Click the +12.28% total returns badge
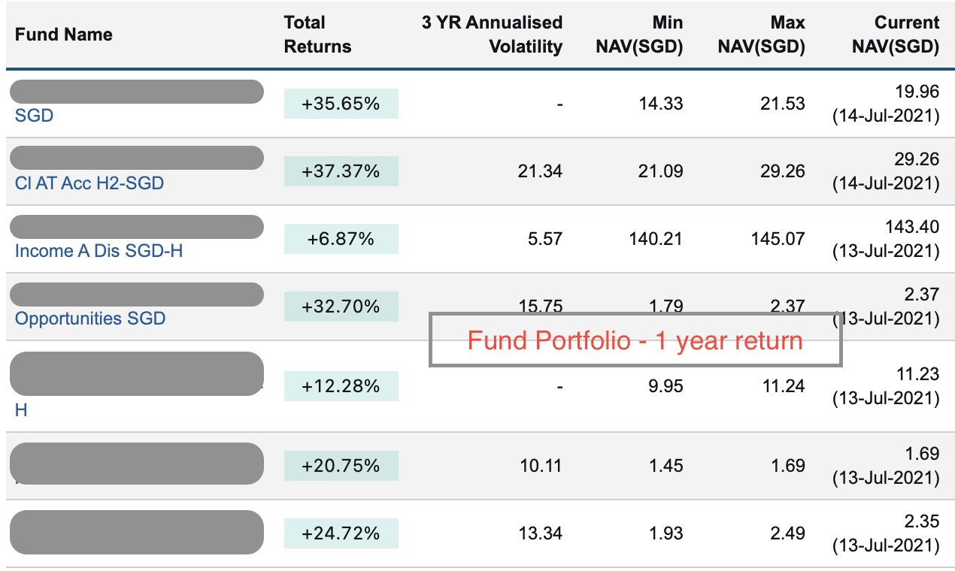 pos(341,386)
